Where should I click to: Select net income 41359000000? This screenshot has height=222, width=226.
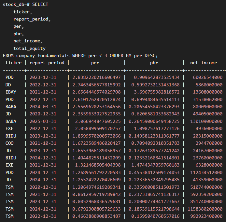[208, 180]
